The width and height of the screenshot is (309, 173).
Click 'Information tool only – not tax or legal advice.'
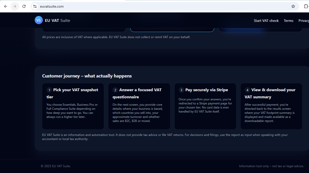271,166
